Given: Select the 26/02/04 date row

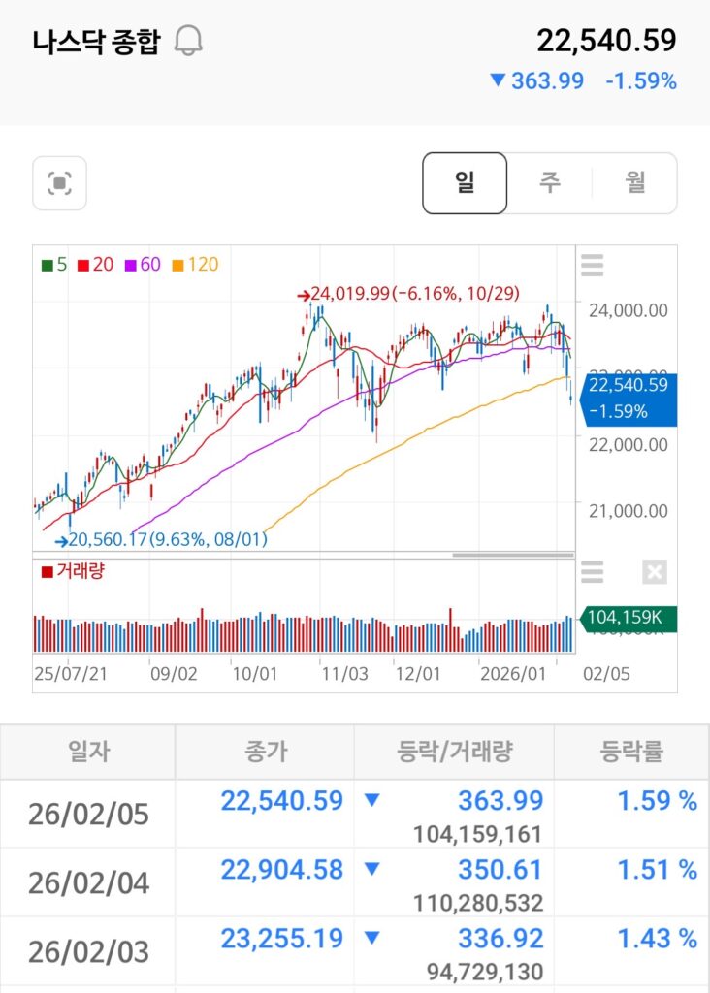Looking at the screenshot, I should [88, 883].
